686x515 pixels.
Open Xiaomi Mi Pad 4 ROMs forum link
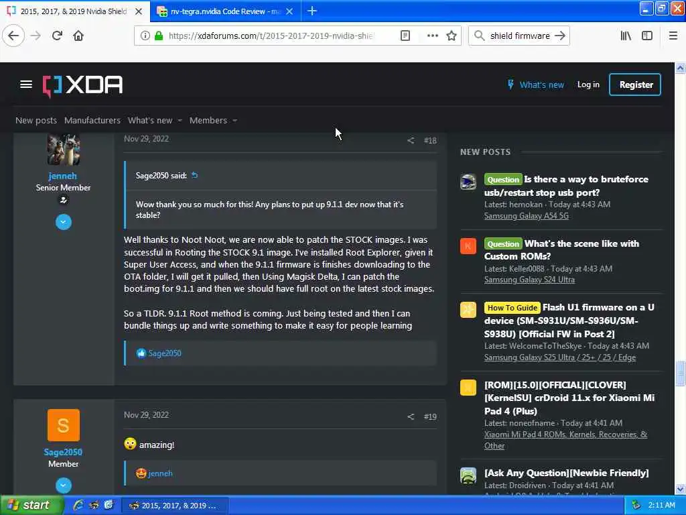(565, 440)
